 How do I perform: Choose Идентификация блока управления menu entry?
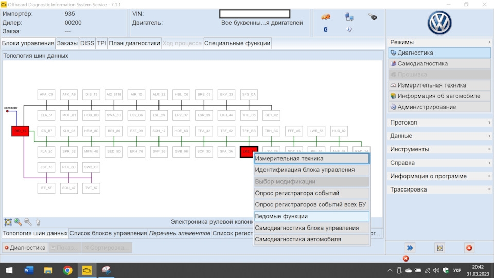pos(312,170)
